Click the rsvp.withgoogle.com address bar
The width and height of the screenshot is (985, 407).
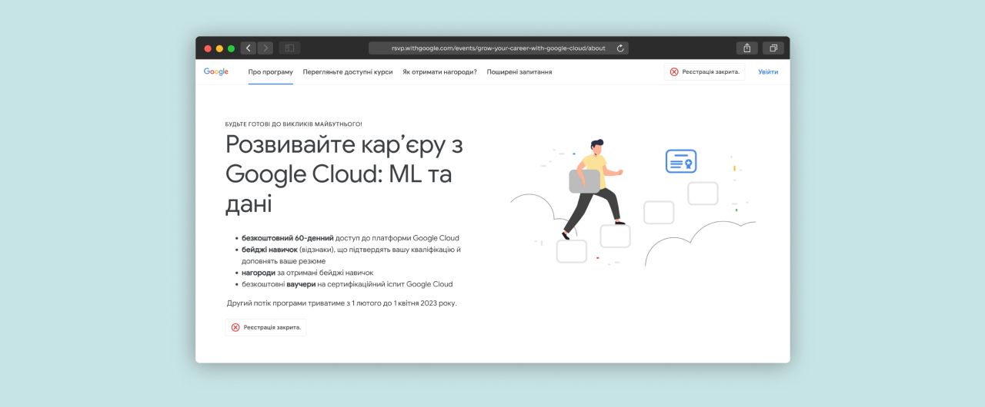point(494,48)
